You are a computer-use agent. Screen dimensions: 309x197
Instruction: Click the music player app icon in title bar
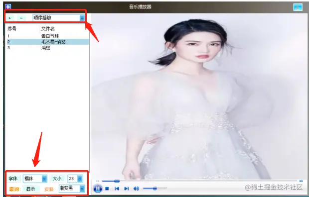8,6
